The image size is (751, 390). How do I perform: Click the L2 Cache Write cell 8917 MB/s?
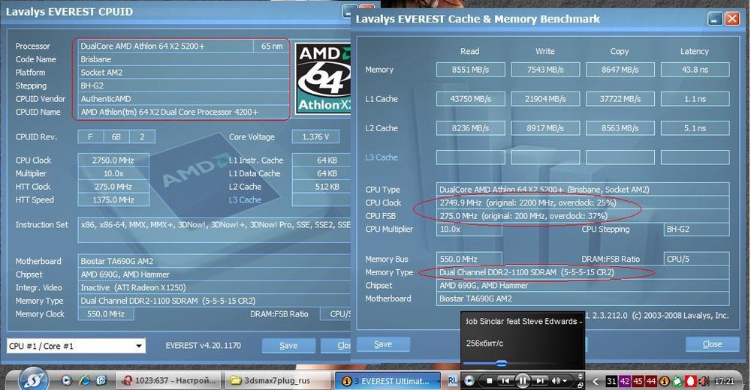[x=545, y=128]
